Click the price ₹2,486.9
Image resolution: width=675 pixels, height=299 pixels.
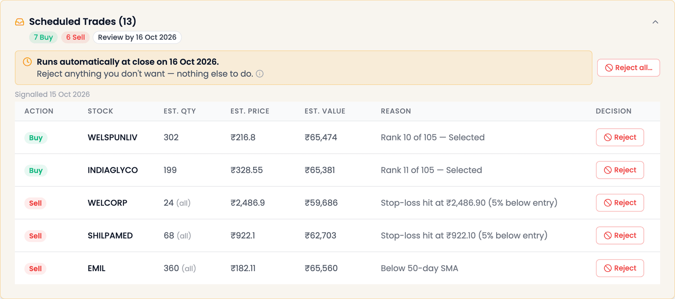point(248,203)
